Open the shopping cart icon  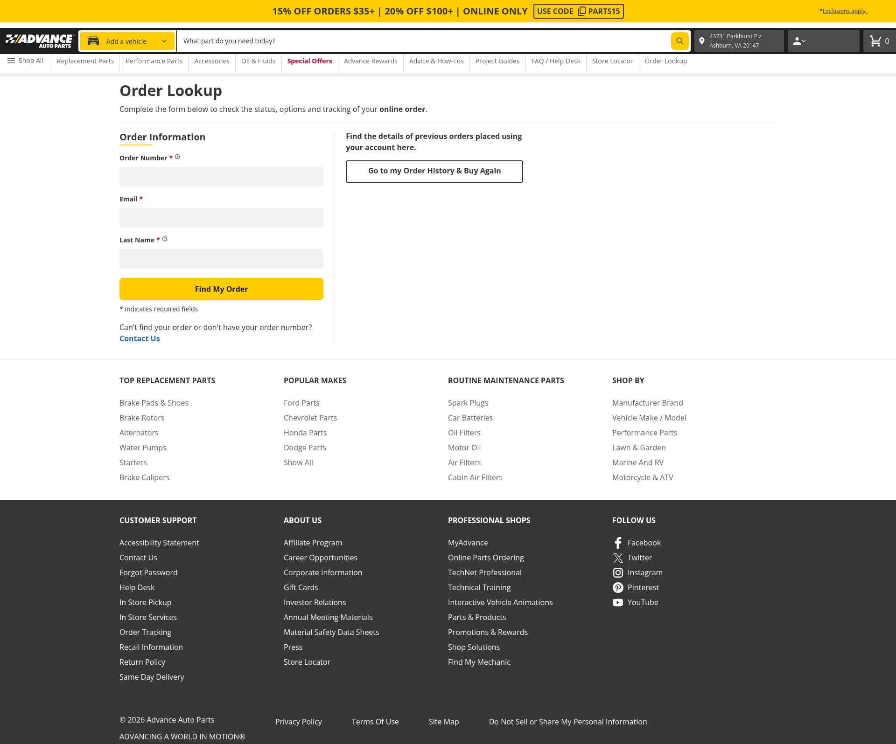point(875,41)
